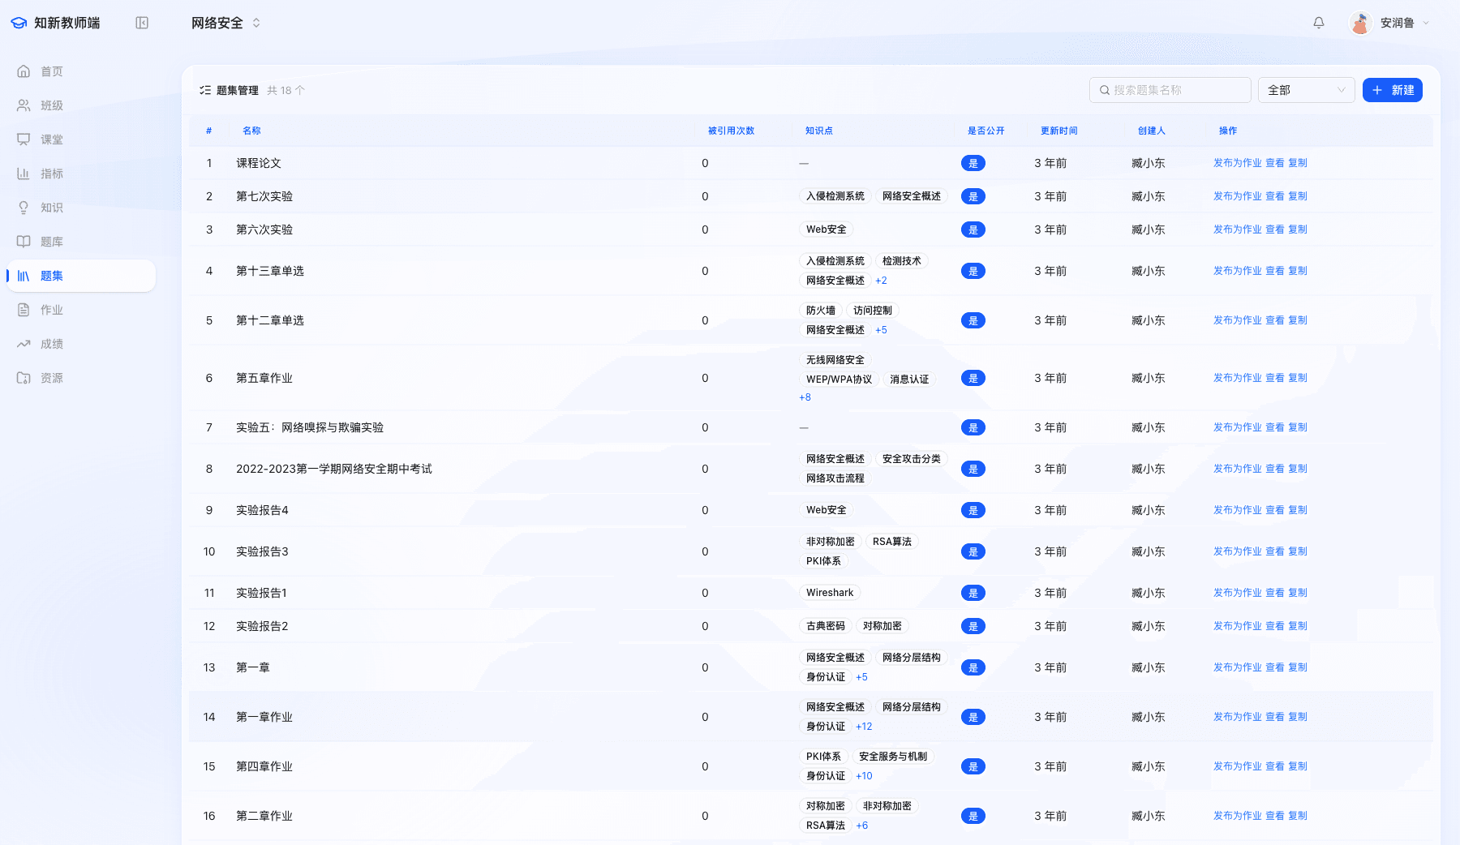Open notifications via the bell icon
Viewport: 1460px width, 845px height.
coord(1319,23)
